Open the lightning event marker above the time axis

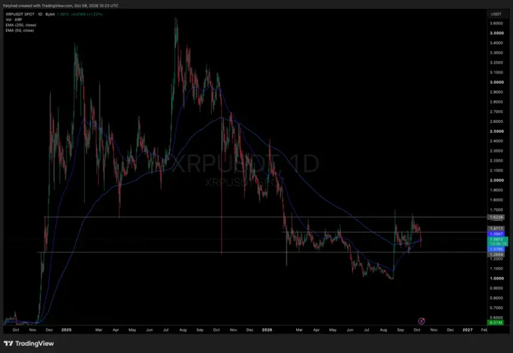[421, 321]
